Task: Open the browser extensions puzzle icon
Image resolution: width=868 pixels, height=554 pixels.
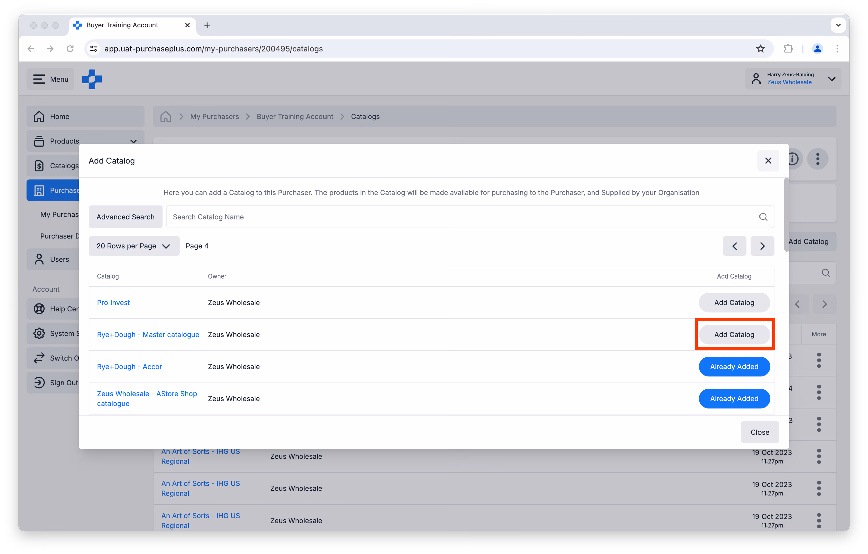Action: (788, 49)
